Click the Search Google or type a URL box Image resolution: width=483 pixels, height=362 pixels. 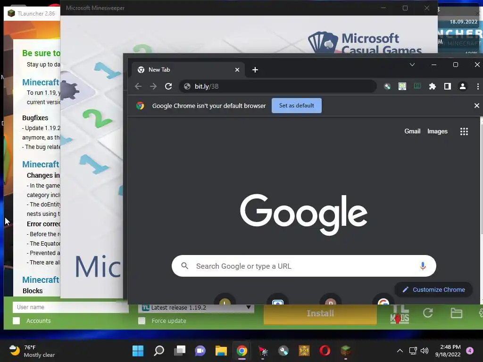[304, 266]
